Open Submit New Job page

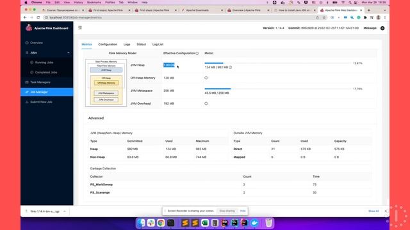pyautogui.click(x=41, y=102)
